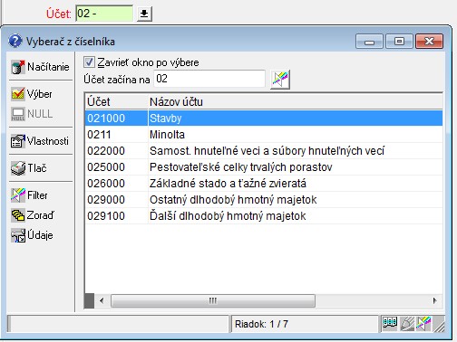Screen dimensions: 457x342
Task: Sort the records with the Zoraď icon
Action: click(x=18, y=215)
